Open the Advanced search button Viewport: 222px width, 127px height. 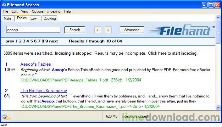(132, 30)
